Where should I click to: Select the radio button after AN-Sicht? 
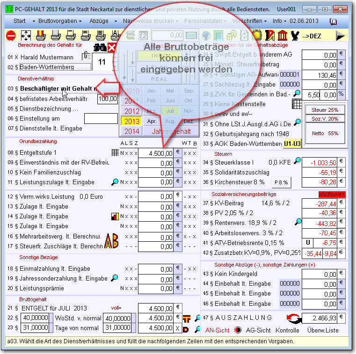[x=238, y=330]
